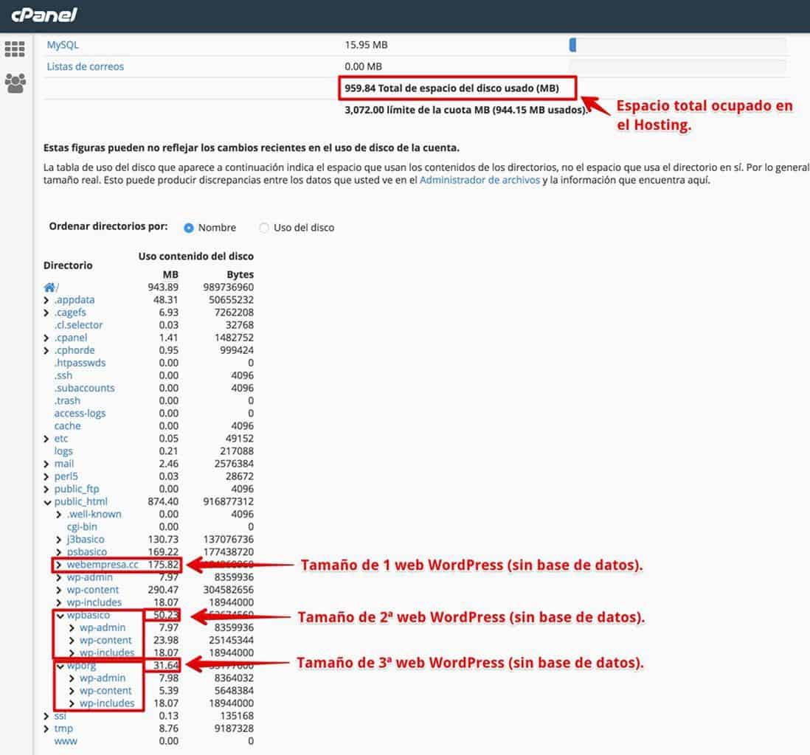Viewport: 810px width, 755px height.
Task: Open the public_ftp directory link
Action: (x=77, y=489)
